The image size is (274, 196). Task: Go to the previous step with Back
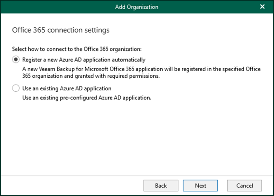click(x=161, y=185)
